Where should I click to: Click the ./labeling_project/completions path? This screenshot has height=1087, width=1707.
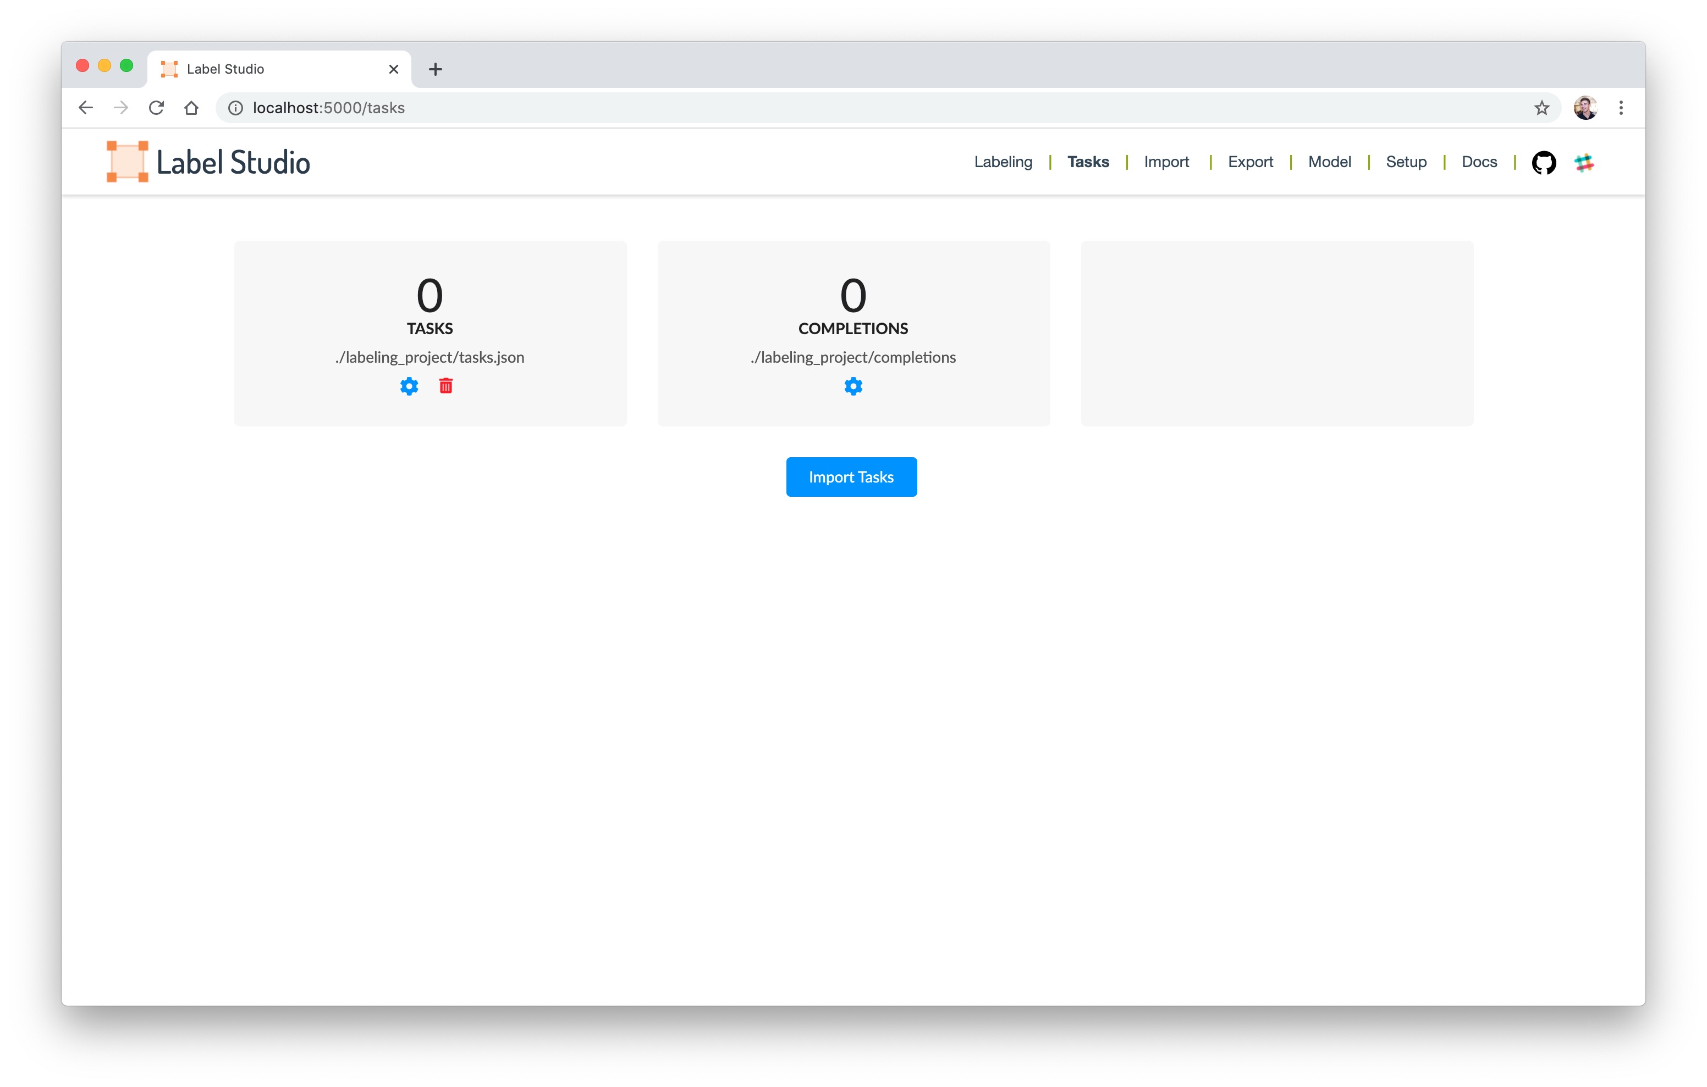click(x=854, y=357)
